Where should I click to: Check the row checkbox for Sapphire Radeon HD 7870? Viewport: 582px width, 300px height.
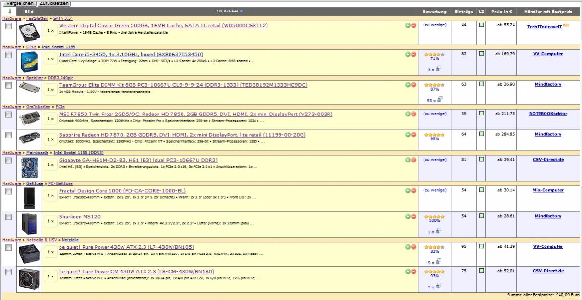tap(8, 136)
